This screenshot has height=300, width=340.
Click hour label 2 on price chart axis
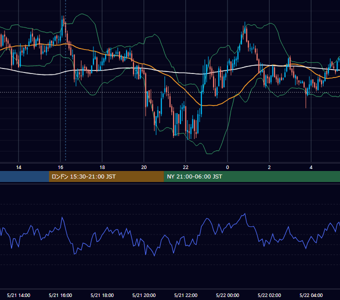click(269, 167)
